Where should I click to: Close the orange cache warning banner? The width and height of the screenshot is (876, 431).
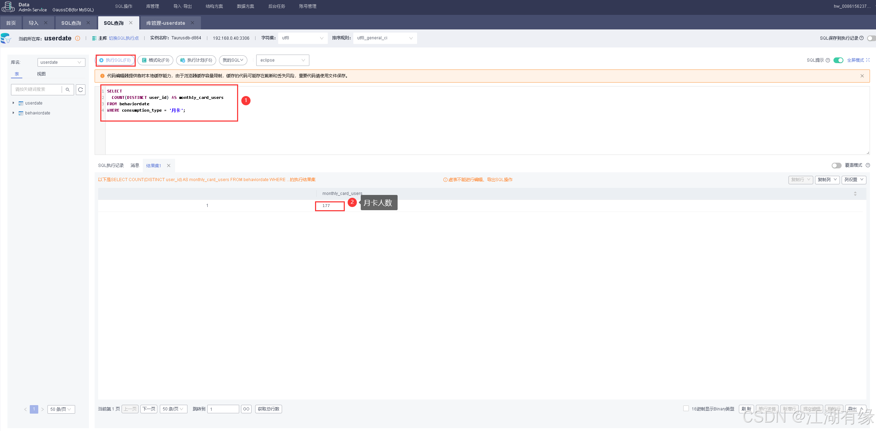(x=862, y=76)
